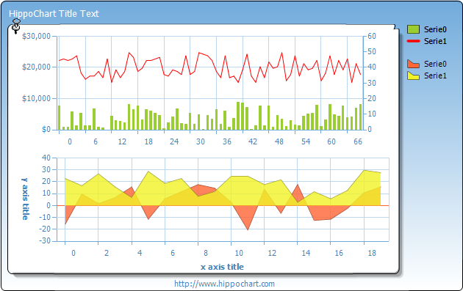Click the 24 label on top chart x-axis

pyautogui.click(x=174, y=141)
